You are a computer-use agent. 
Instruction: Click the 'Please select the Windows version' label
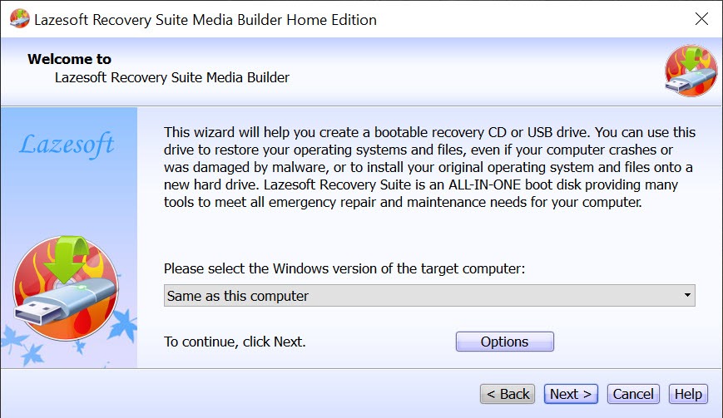pyautogui.click(x=344, y=268)
